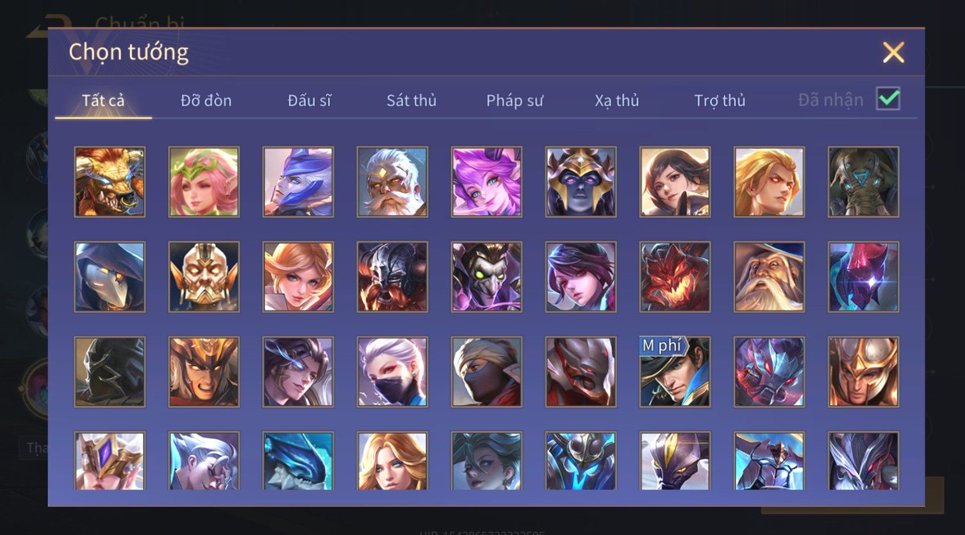Open the Đấu sĩ tab

pyautogui.click(x=309, y=100)
